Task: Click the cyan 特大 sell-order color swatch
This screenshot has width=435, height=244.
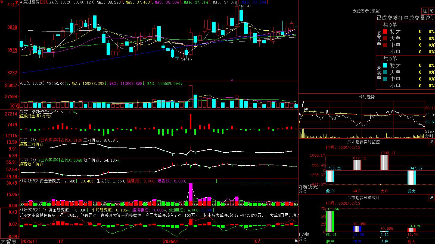Action: (x=385, y=65)
